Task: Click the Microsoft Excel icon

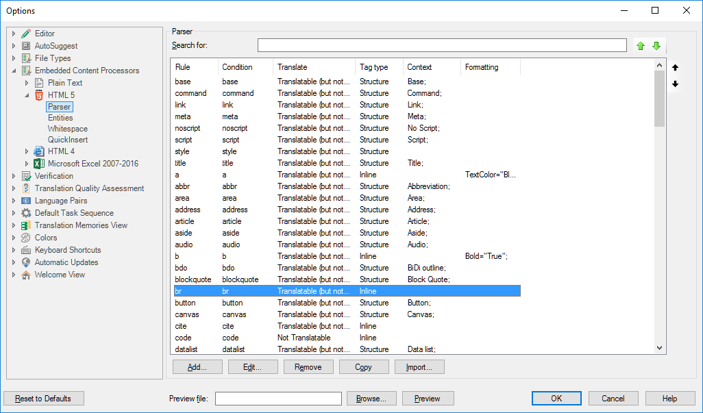Action: point(39,164)
